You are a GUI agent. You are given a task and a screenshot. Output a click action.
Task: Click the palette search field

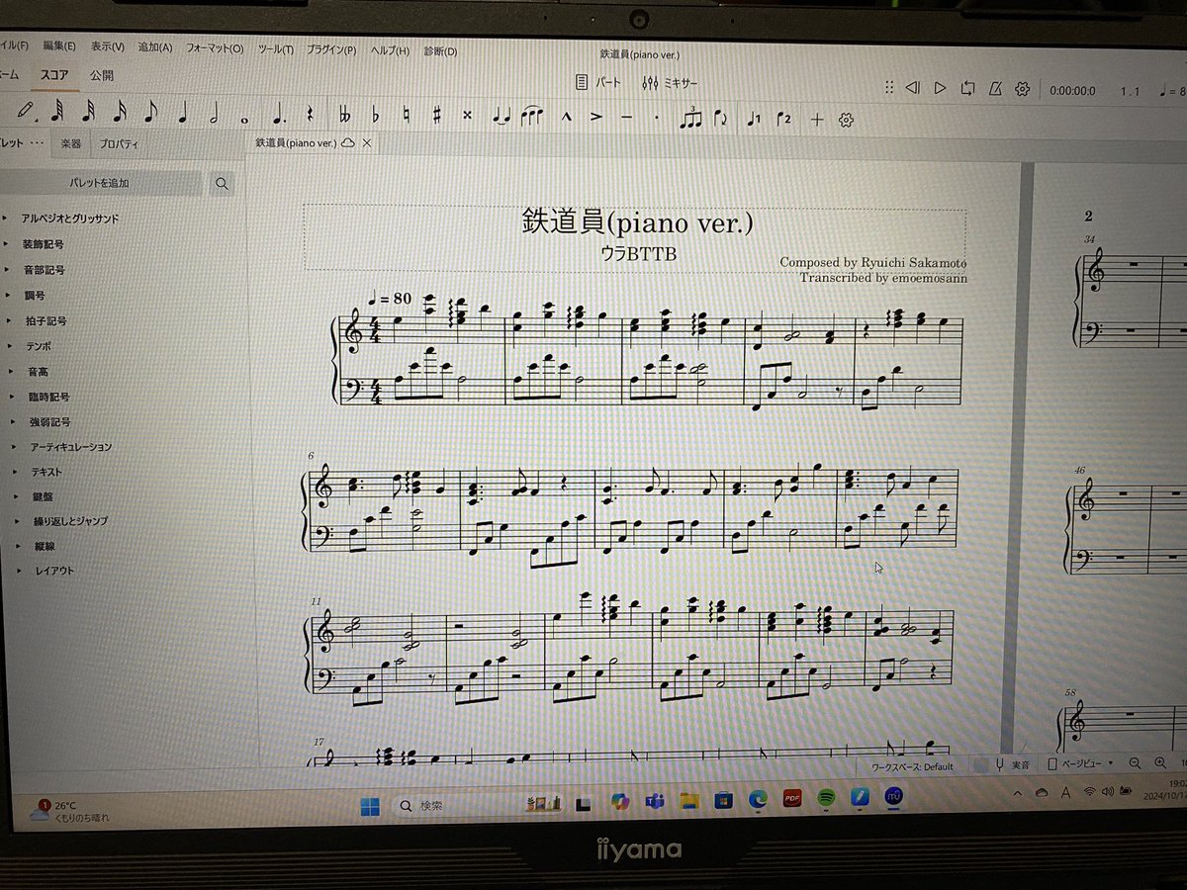tap(222, 183)
